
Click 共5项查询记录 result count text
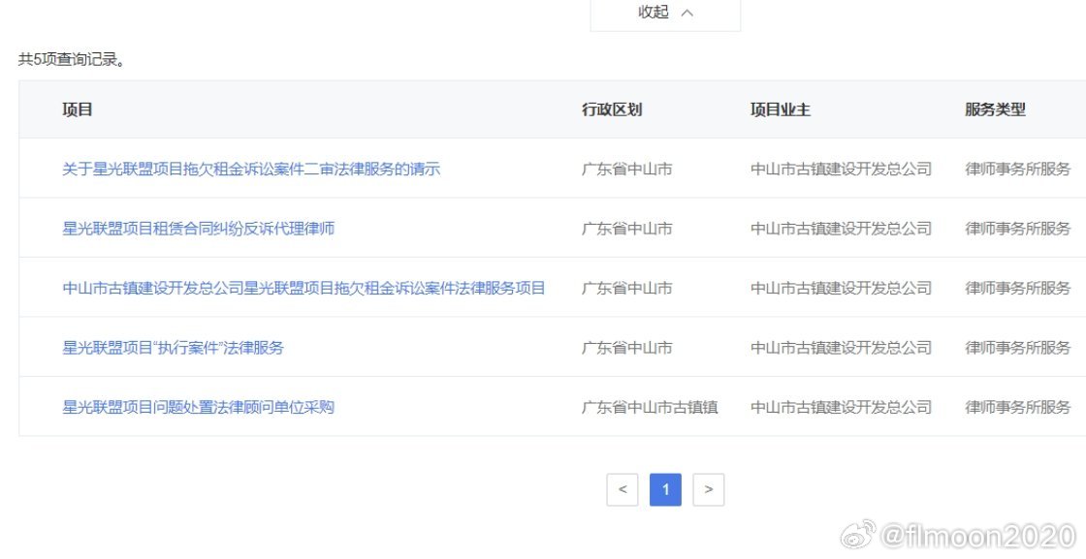click(x=72, y=59)
